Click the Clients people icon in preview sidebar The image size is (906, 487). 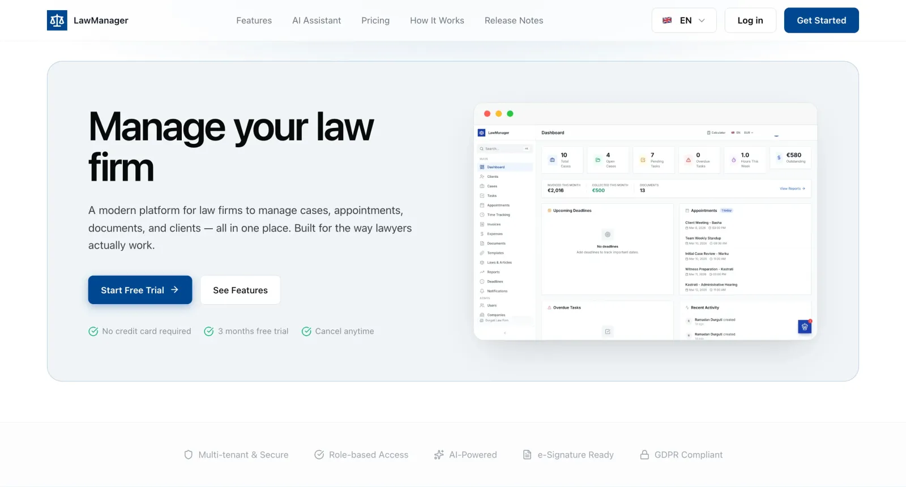pos(482,177)
